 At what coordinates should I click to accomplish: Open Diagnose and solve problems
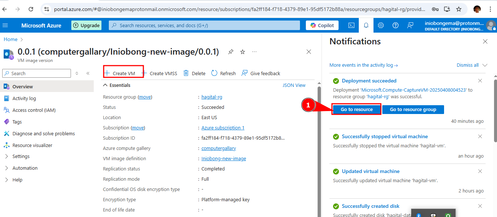[47, 134]
